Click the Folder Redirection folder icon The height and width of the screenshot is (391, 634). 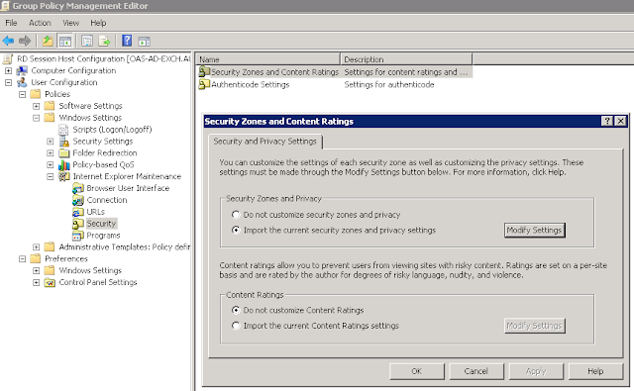[63, 153]
